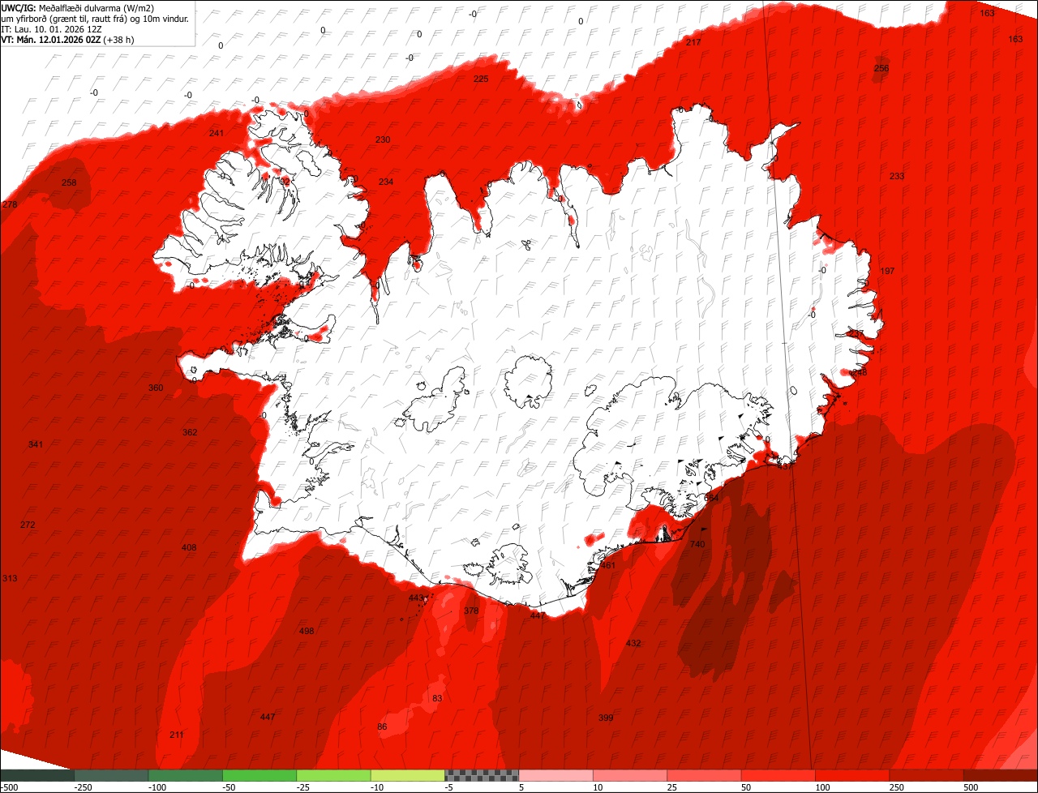This screenshot has width=1038, height=793.
Task: Click the flux value 233 off the east coast
Action: (897, 176)
